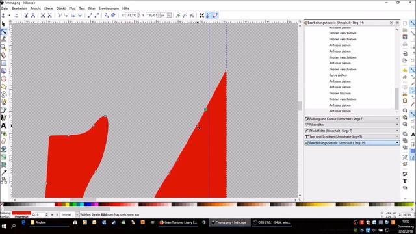Switch to Gran Turismo Livery taskbar window
The height and width of the screenshot is (234, 416).
point(178,222)
